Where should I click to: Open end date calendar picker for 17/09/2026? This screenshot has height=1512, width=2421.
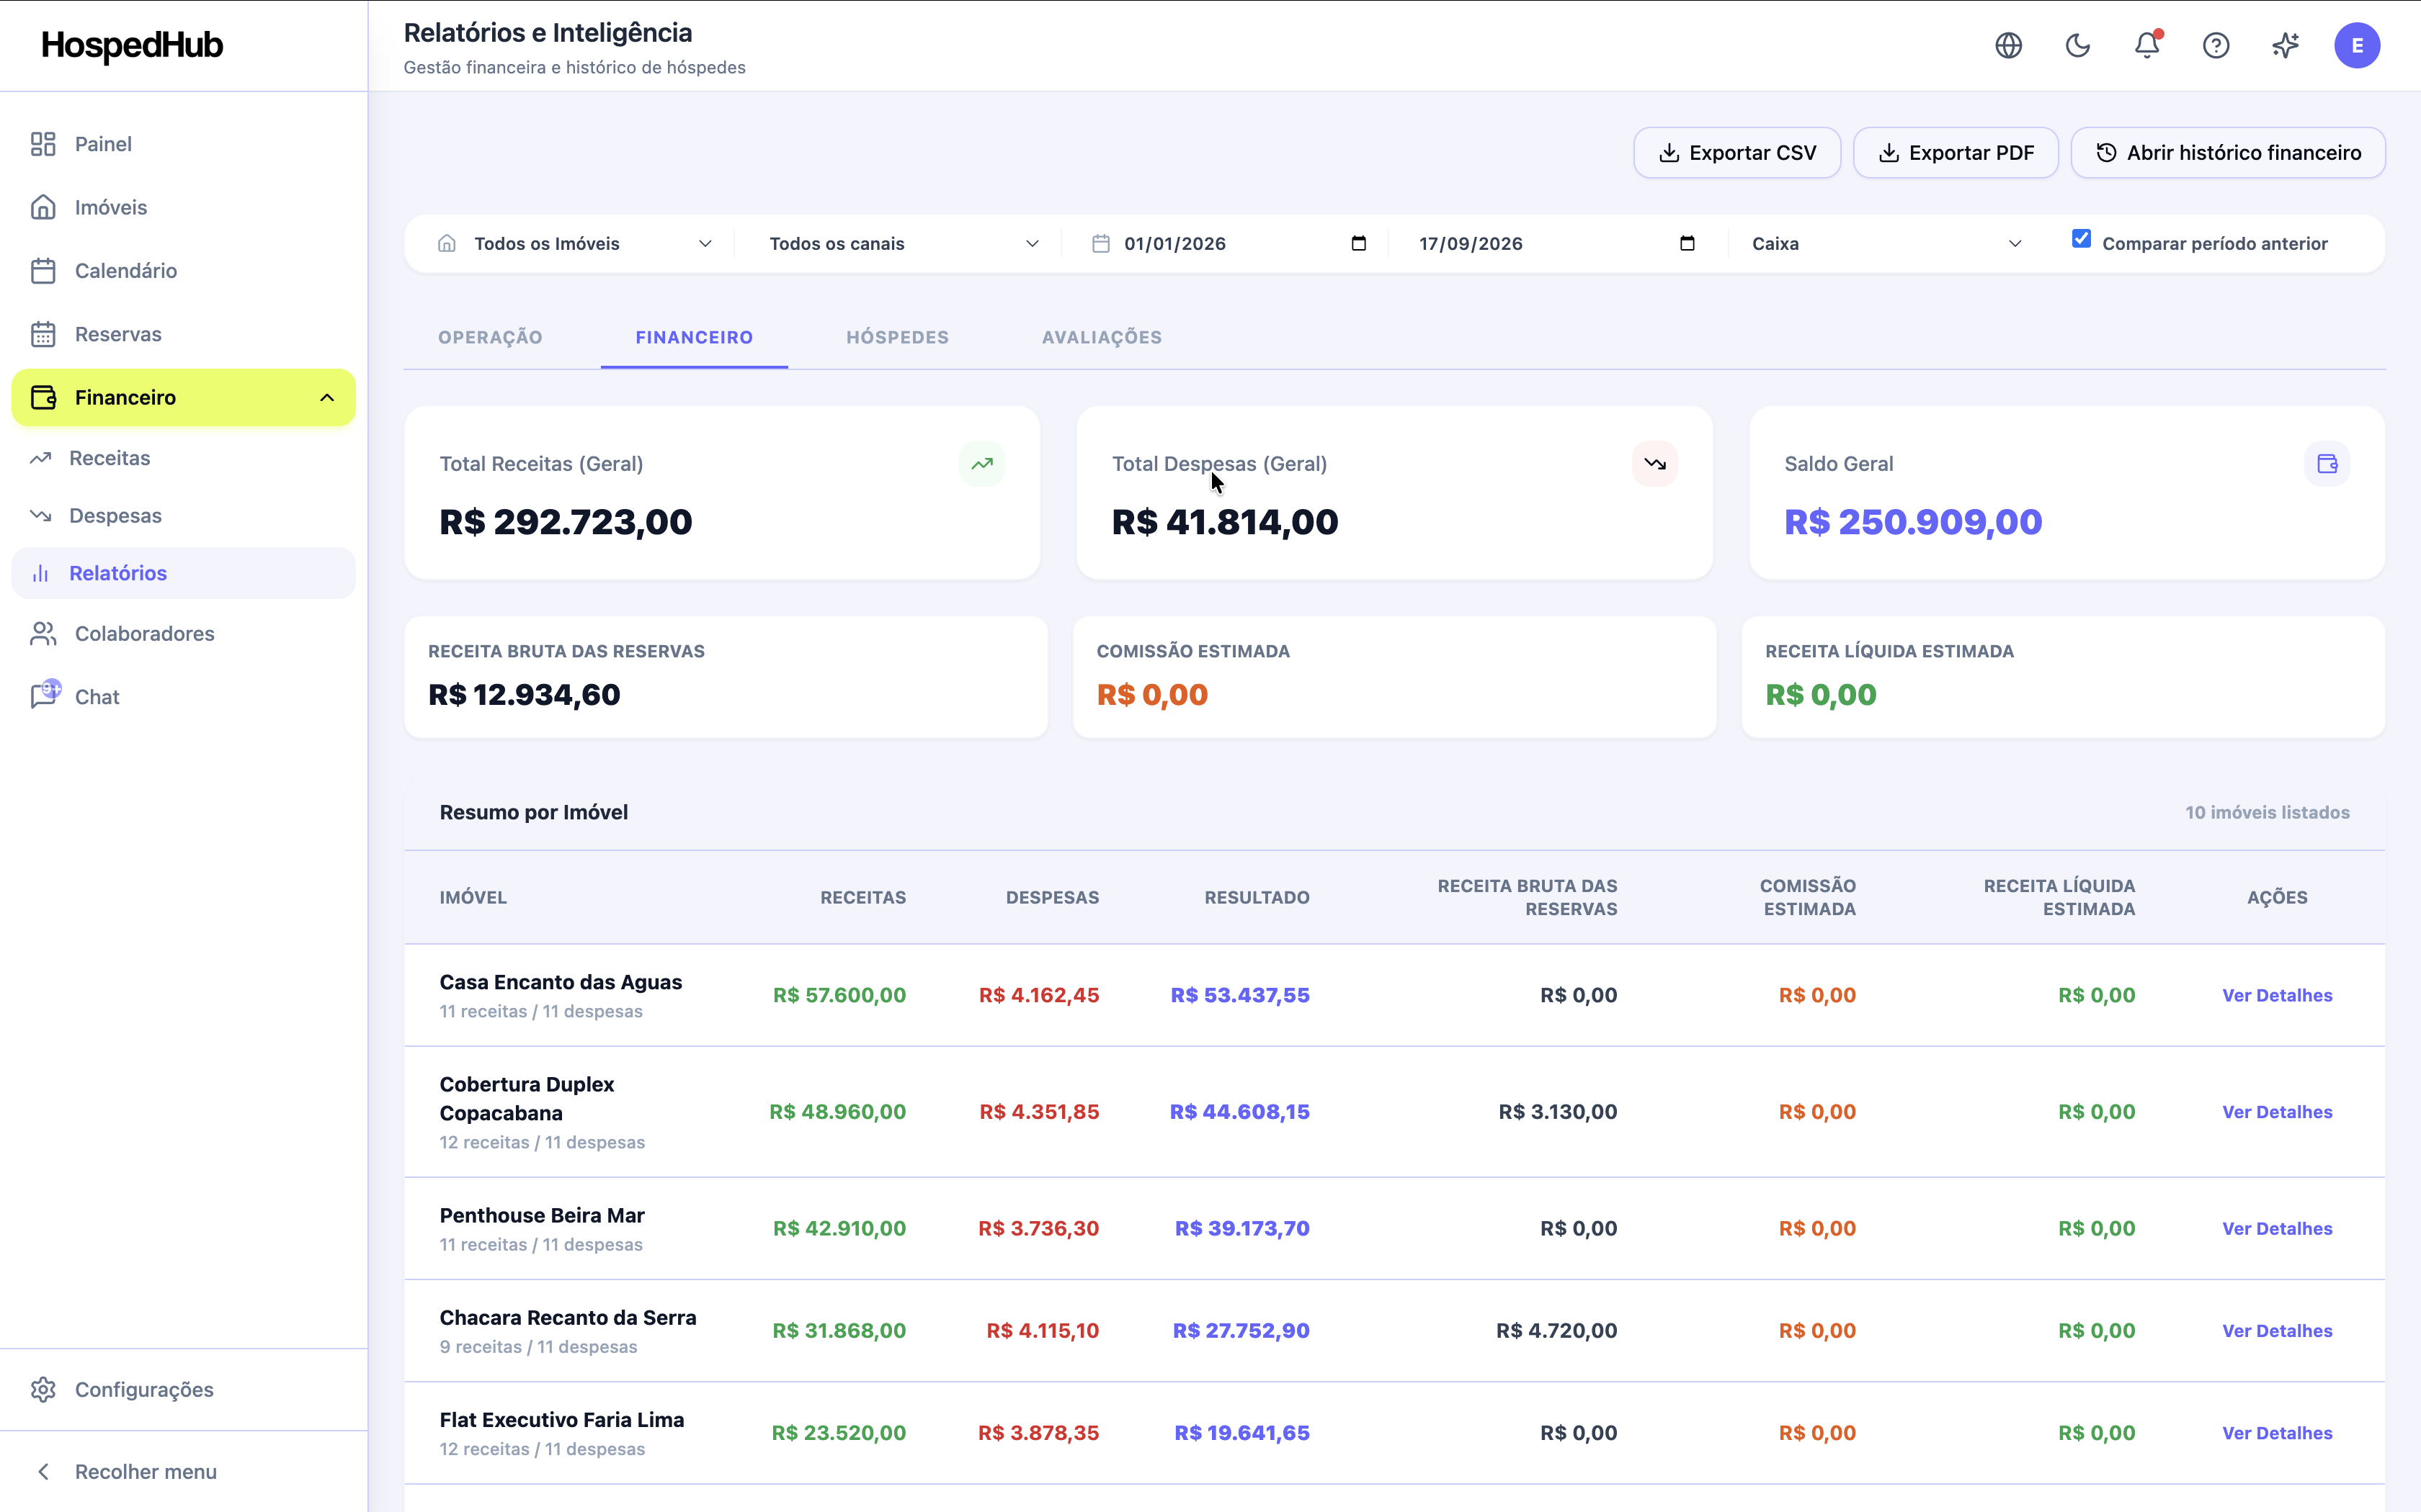(x=1687, y=244)
